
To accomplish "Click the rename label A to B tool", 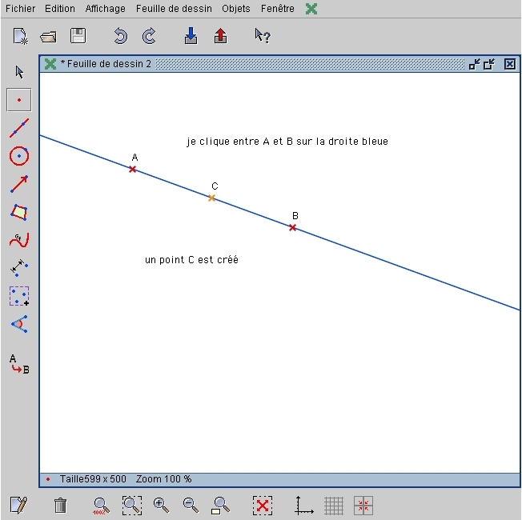I will pyautogui.click(x=19, y=364).
